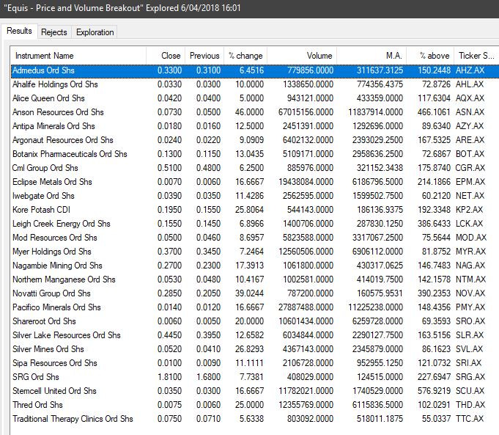Sort by Volume column header
This screenshot has height=435, width=499.
[x=302, y=56]
